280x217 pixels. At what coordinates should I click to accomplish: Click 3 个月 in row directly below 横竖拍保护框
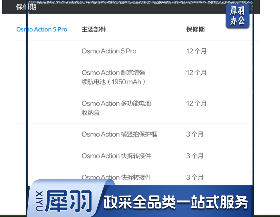(195, 156)
